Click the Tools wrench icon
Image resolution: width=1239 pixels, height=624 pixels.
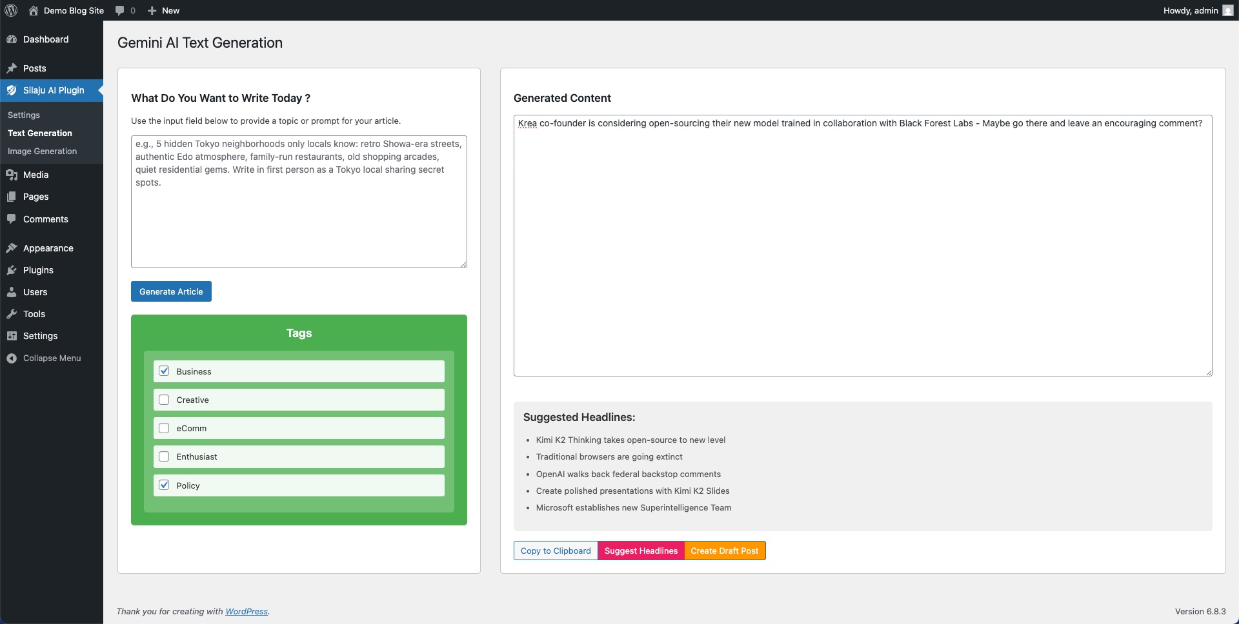(12, 314)
